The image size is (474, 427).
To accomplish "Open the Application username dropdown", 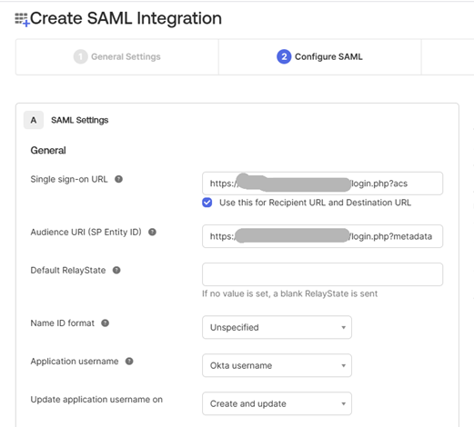I will tap(277, 365).
